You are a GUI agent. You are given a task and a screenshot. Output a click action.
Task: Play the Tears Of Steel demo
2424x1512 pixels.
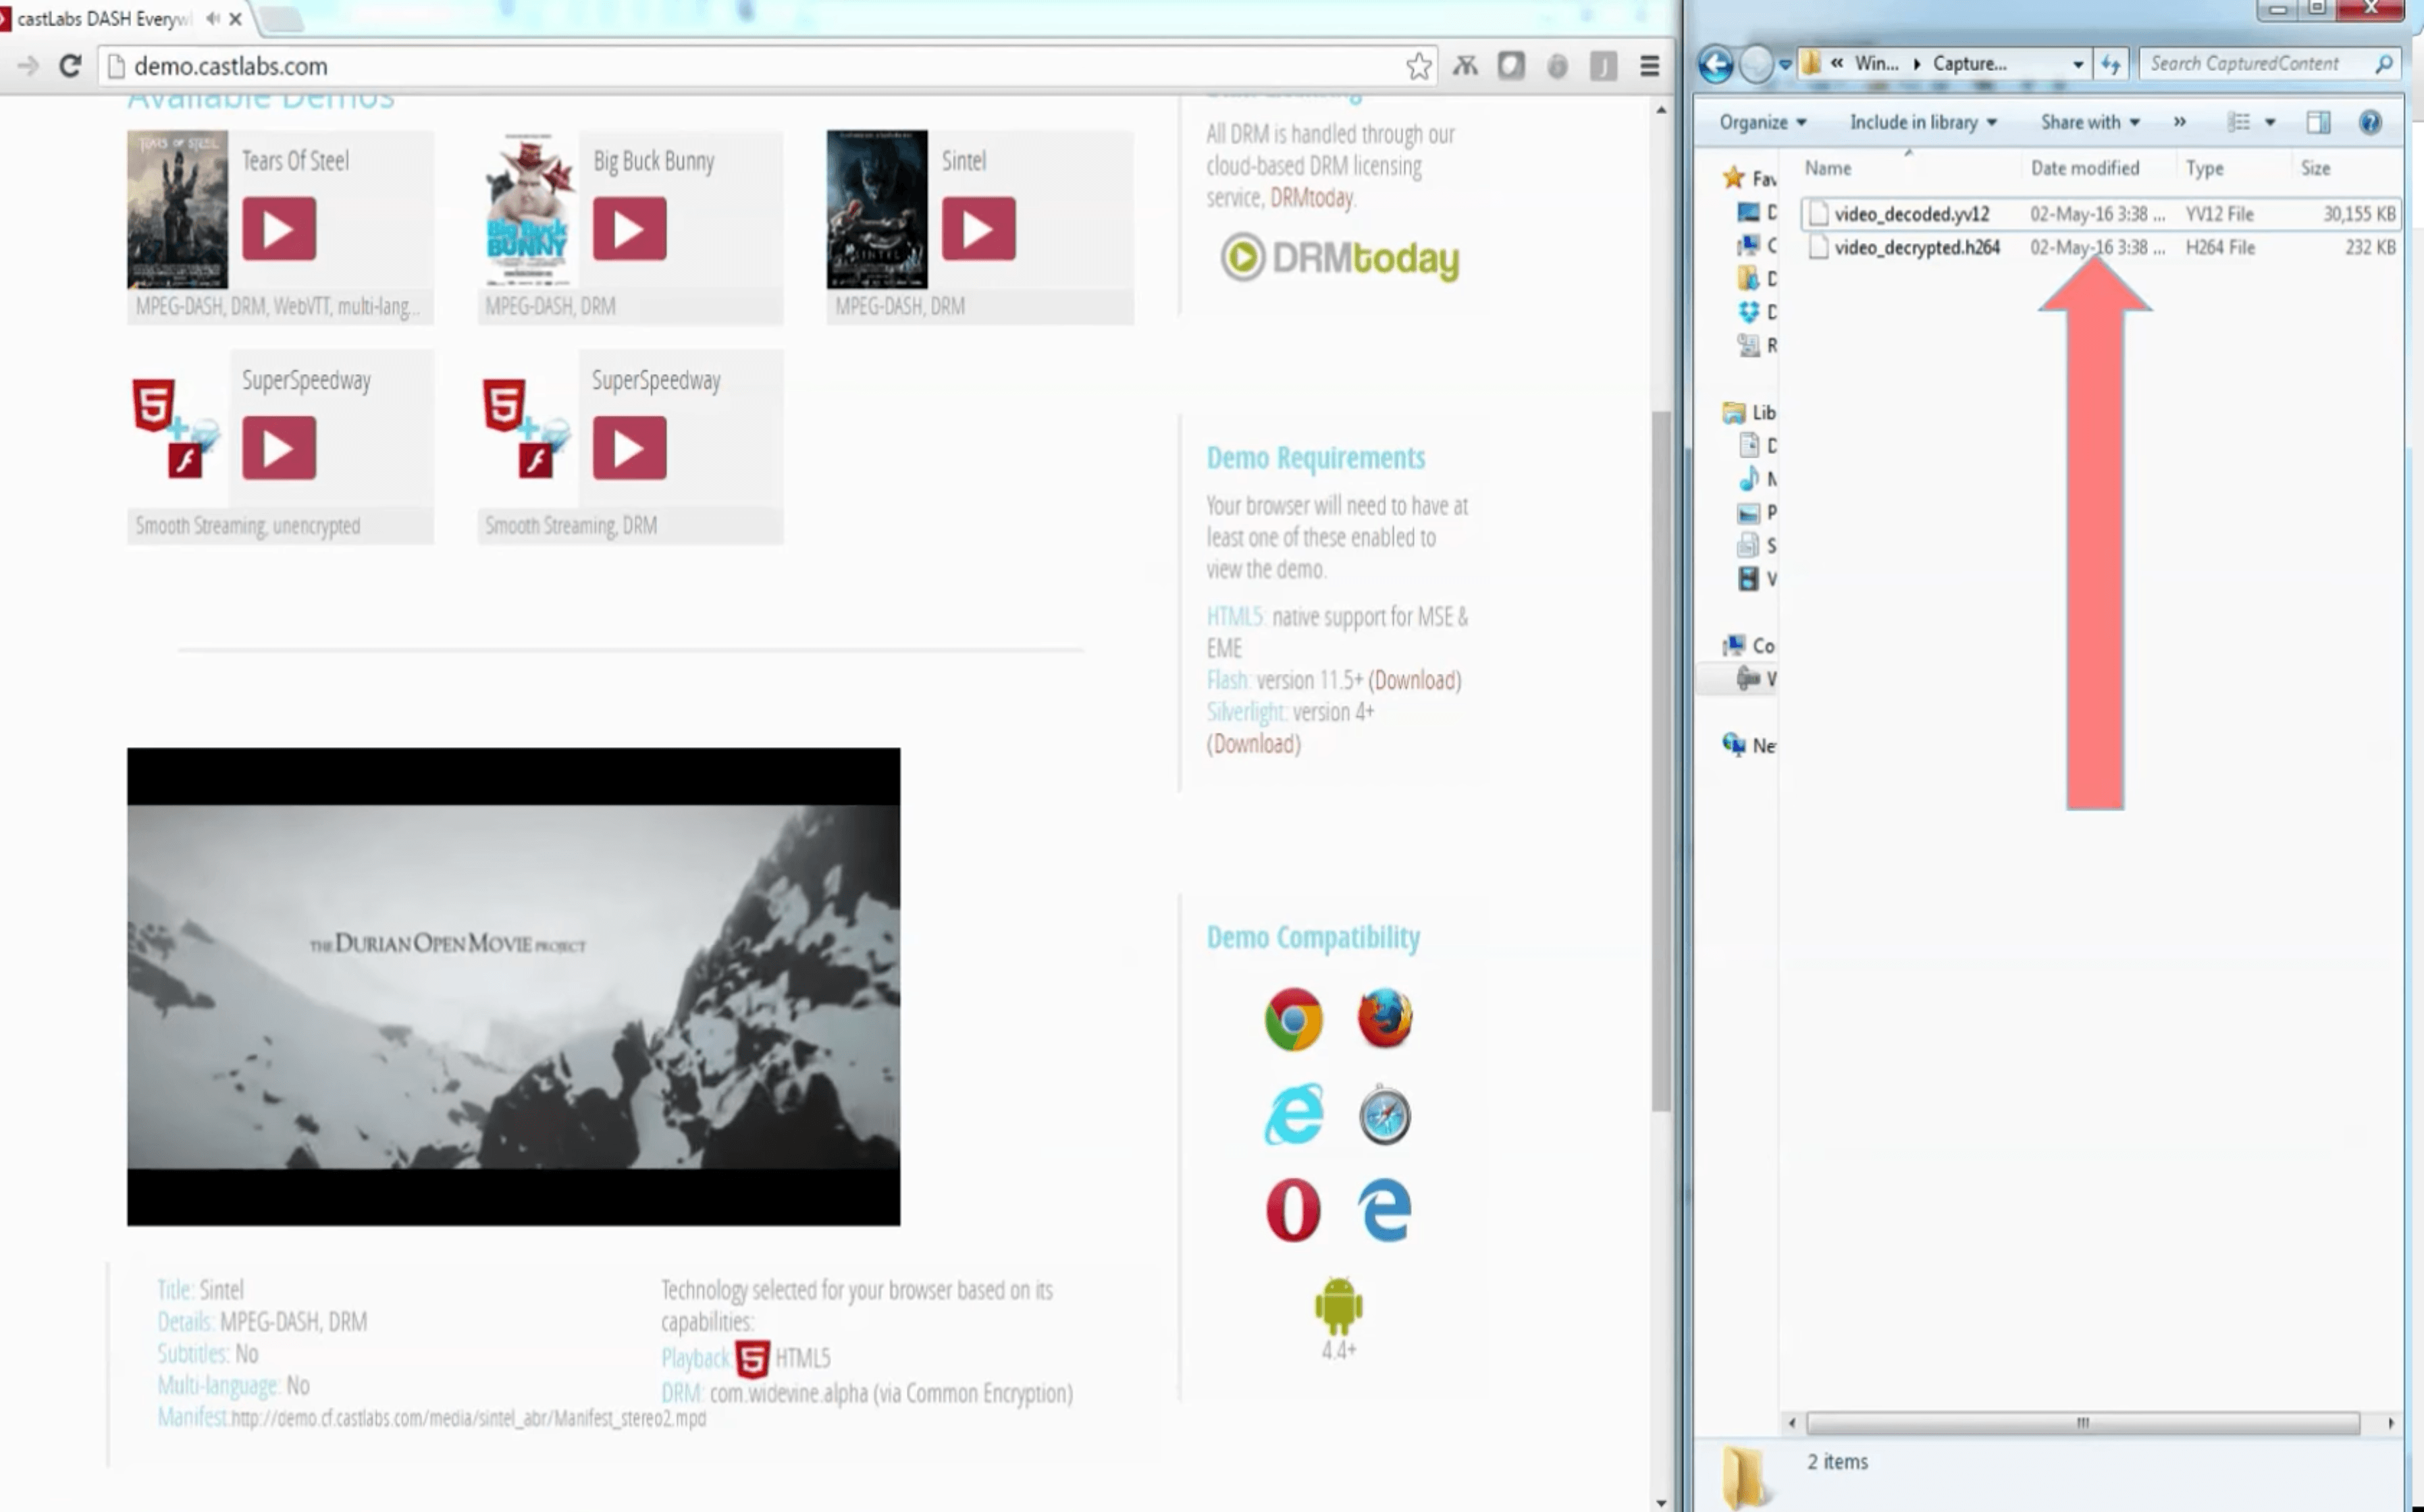[279, 229]
